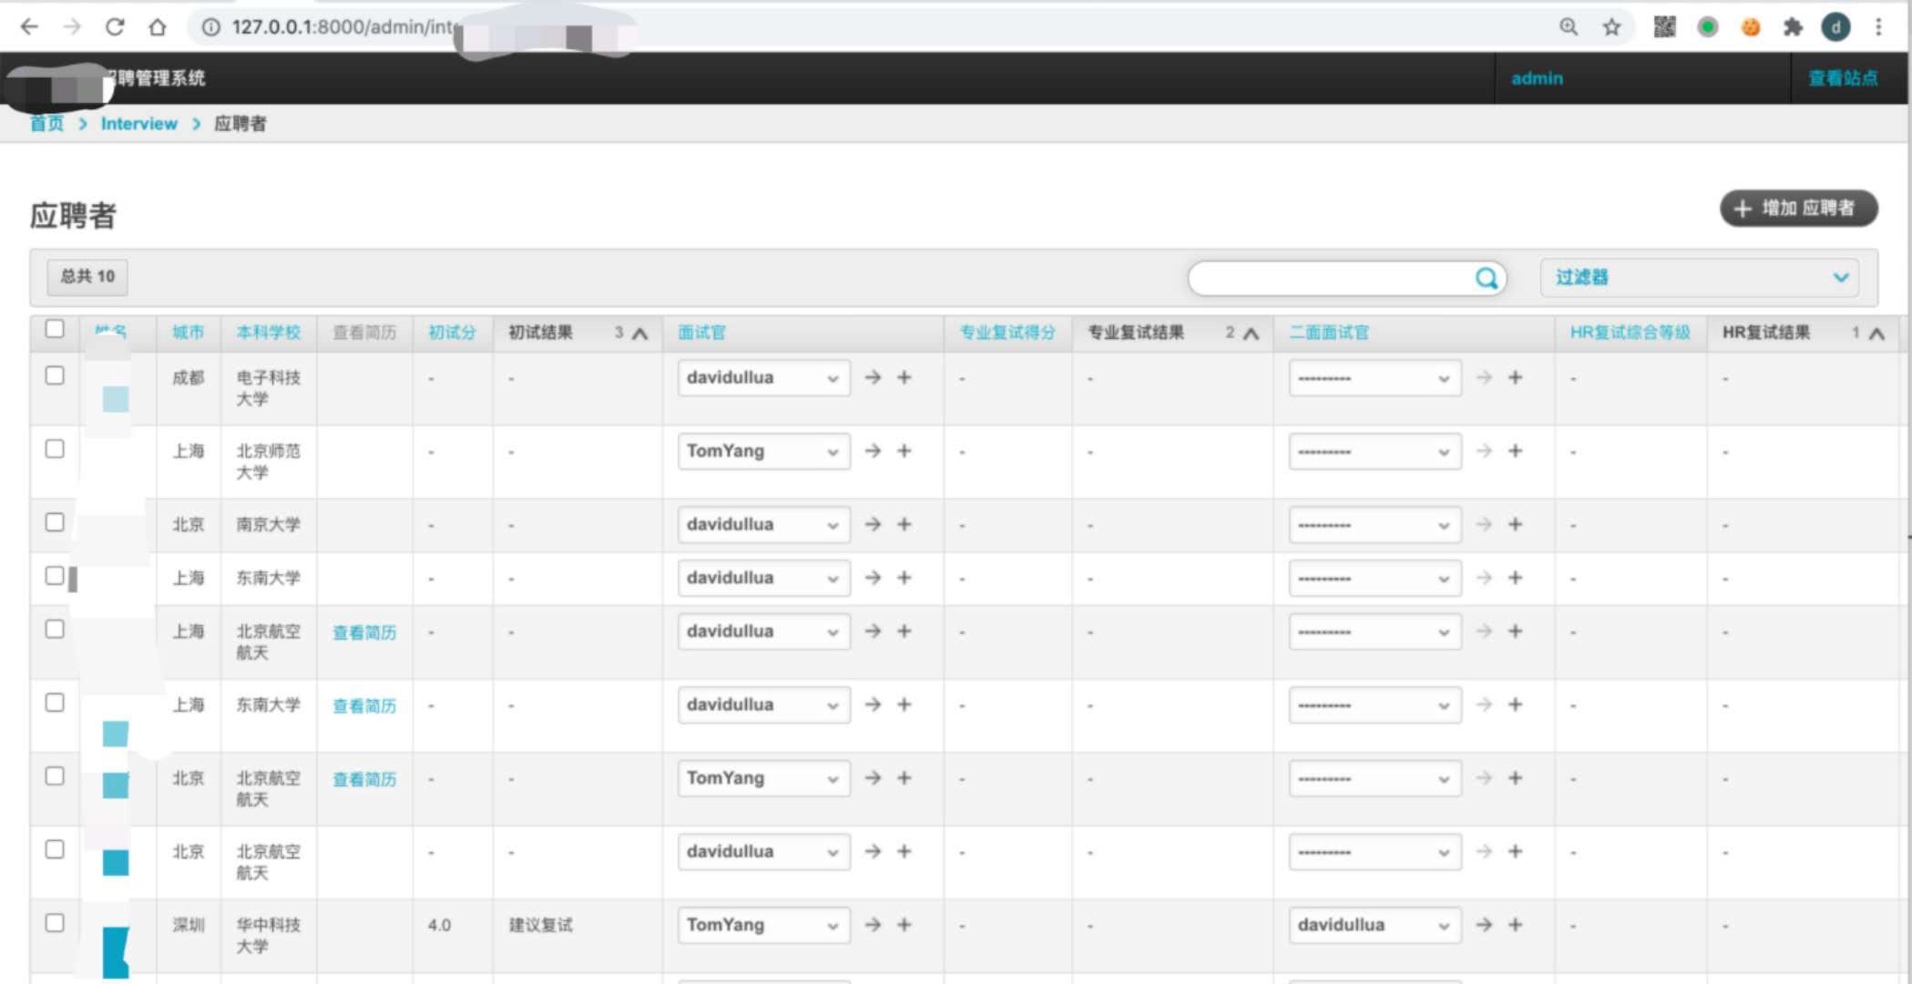Click the 建议复试 cell in the 深圳 row
Viewport: 1912px width, 984px height.
[540, 926]
